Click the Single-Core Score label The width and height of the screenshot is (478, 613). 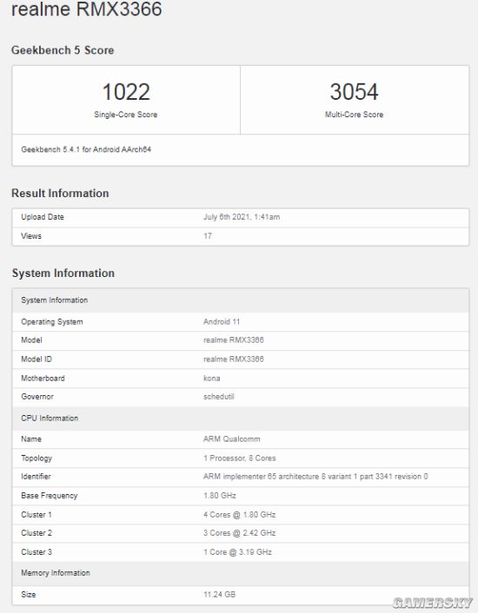coord(125,115)
